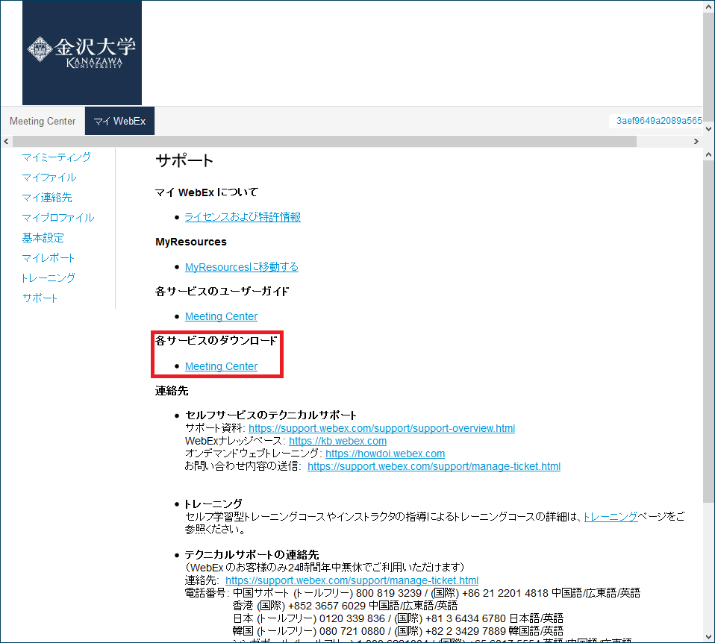Screen dimensions: 715x643
Task: Click the 各サービスのダウンロード heading
Action: tap(216, 341)
